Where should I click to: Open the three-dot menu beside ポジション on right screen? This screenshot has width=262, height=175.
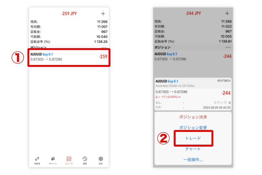tap(228, 47)
